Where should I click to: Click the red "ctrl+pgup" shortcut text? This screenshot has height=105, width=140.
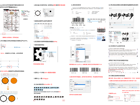[45, 78]
